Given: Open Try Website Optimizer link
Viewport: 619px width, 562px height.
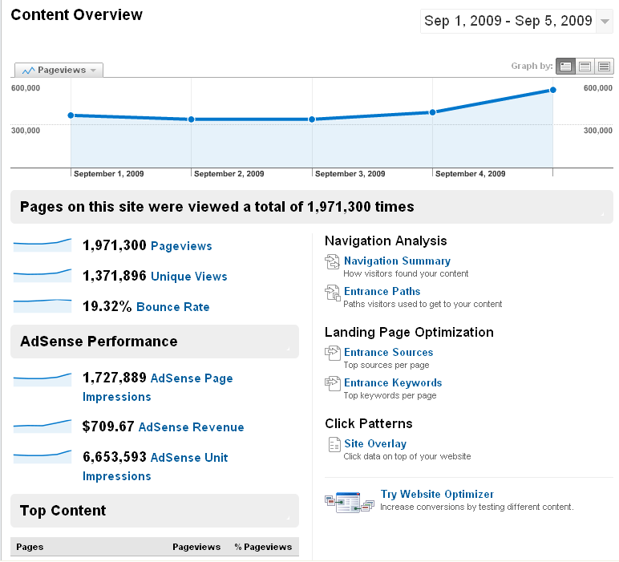Looking at the screenshot, I should point(437,494).
